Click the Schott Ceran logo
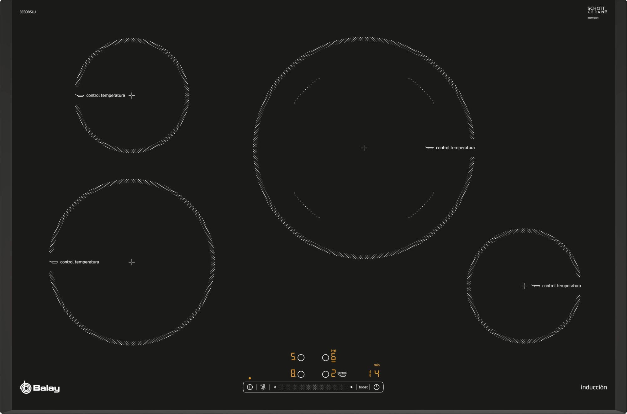This screenshot has height=414, width=627. (x=597, y=10)
